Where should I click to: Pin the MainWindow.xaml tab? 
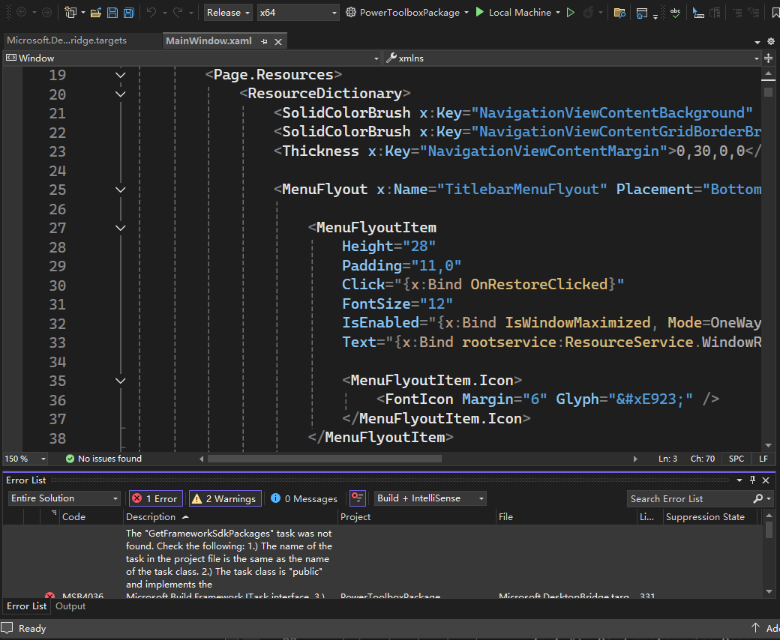(264, 41)
